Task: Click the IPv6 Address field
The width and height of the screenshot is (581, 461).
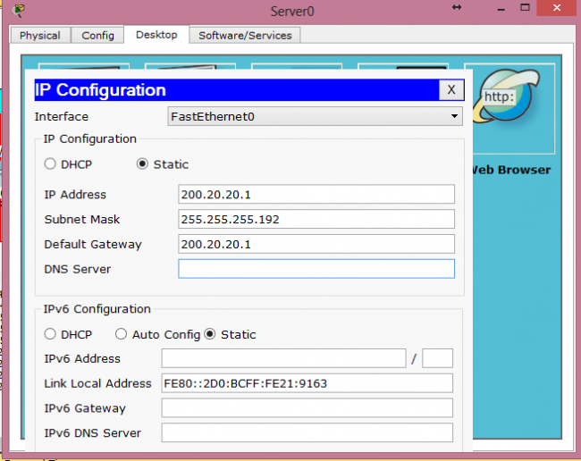Action: coord(283,358)
